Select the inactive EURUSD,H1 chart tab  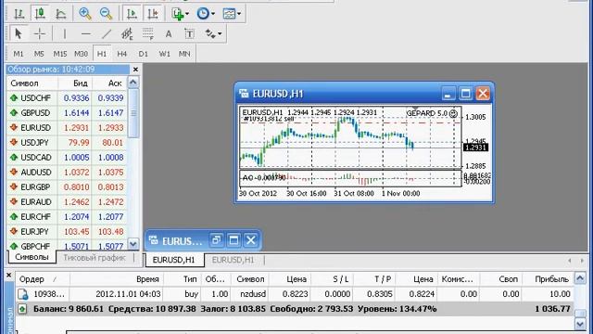[x=233, y=260]
